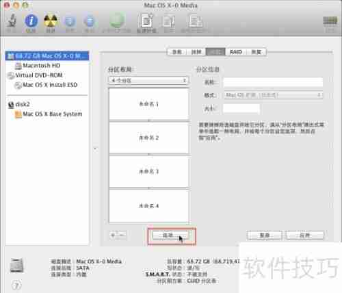Click the GUID partition scheme value text

[x=201, y=281]
